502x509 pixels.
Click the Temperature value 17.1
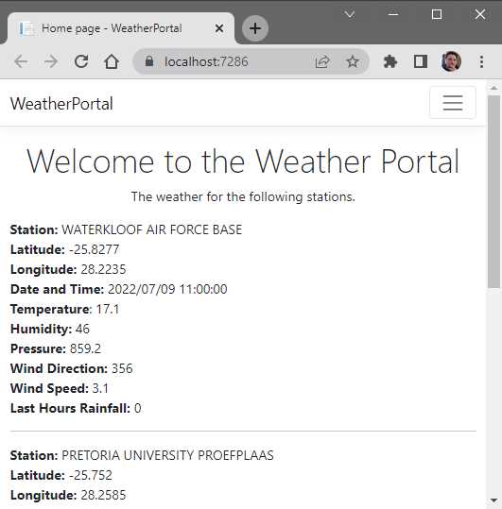point(108,309)
